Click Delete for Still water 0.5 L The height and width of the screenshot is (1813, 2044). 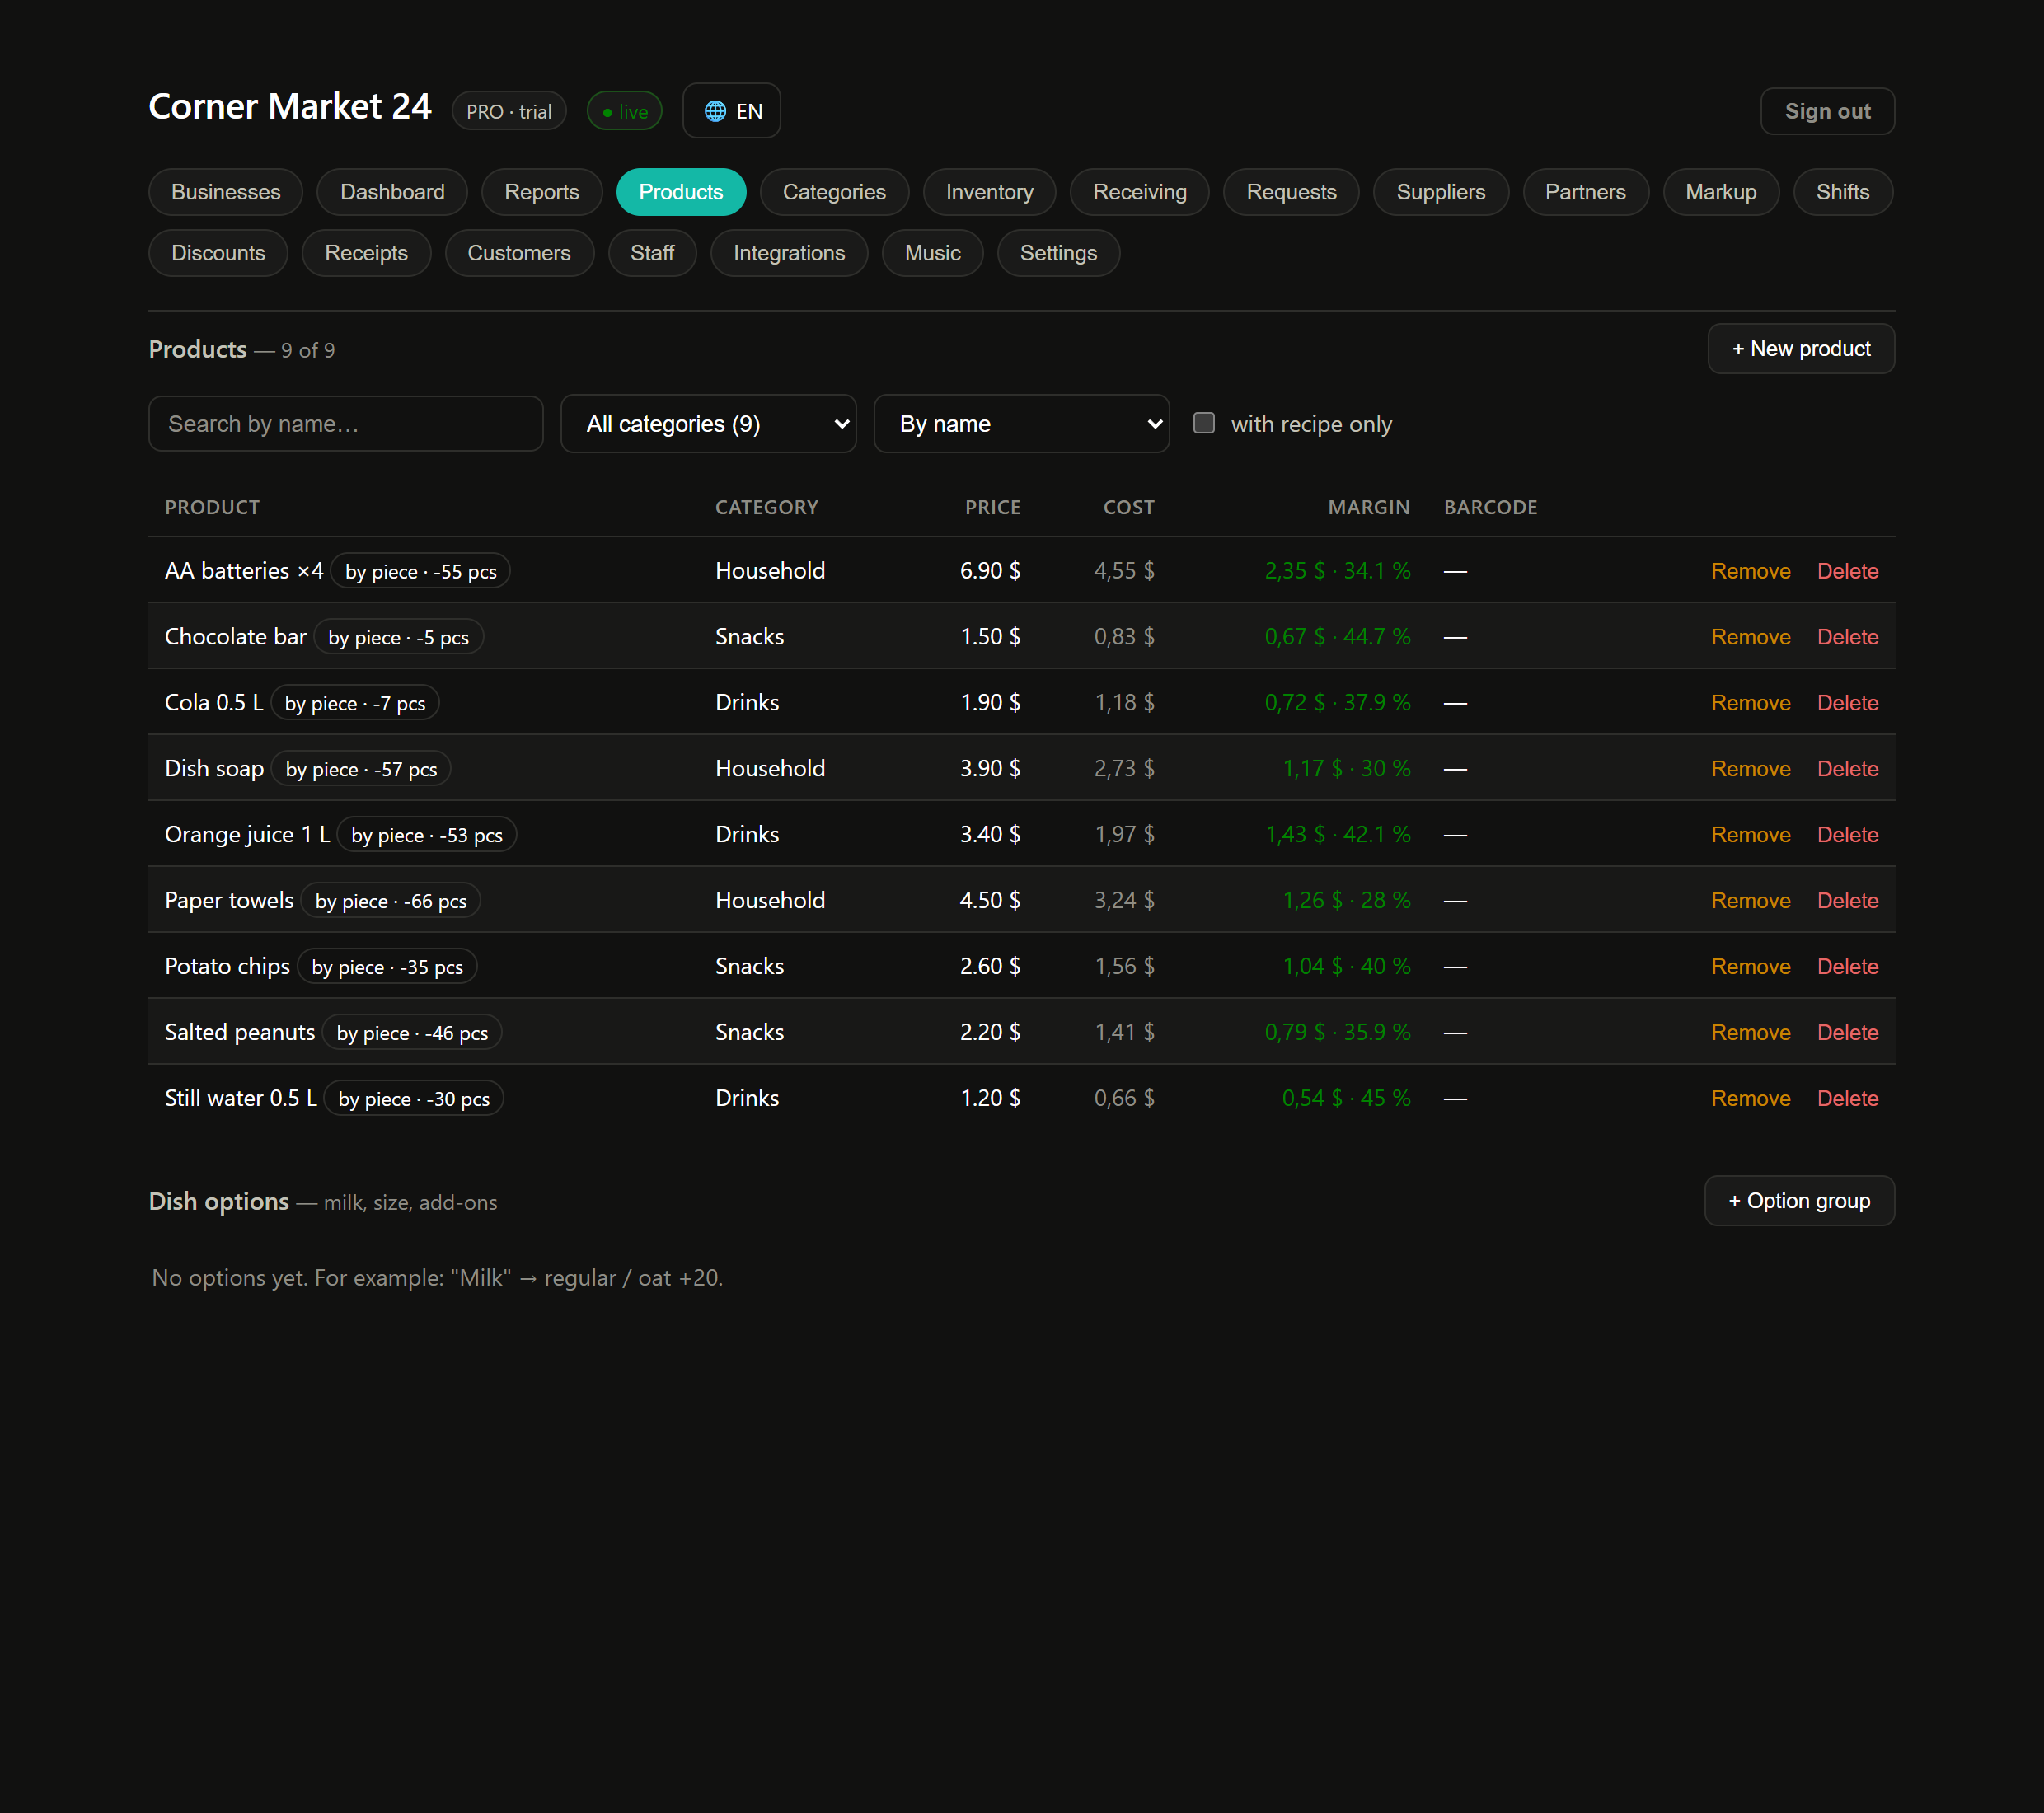(1847, 1099)
